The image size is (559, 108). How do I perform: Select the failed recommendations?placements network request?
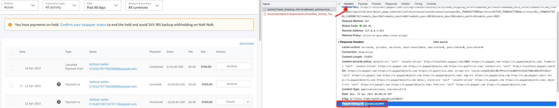click(299, 14)
